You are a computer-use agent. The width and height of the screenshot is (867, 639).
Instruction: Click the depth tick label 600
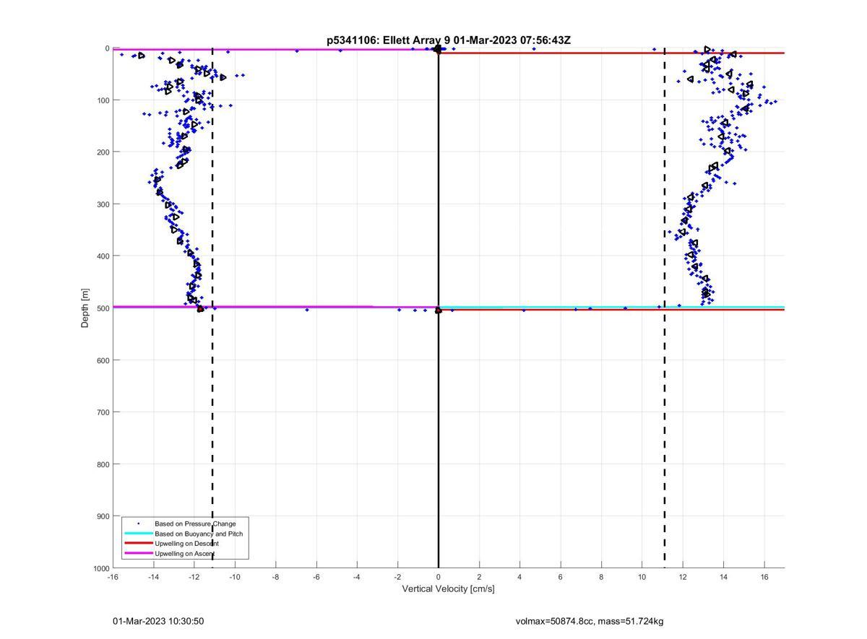click(103, 360)
